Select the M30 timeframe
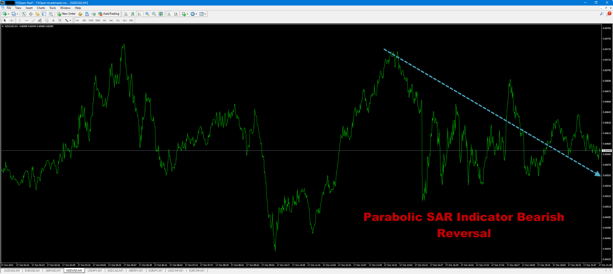Image resolution: width=613 pixels, height=274 pixels. pos(98,20)
